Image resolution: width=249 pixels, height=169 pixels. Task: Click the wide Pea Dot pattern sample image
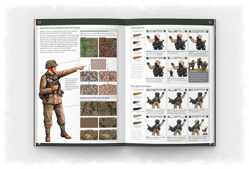[x=98, y=109]
